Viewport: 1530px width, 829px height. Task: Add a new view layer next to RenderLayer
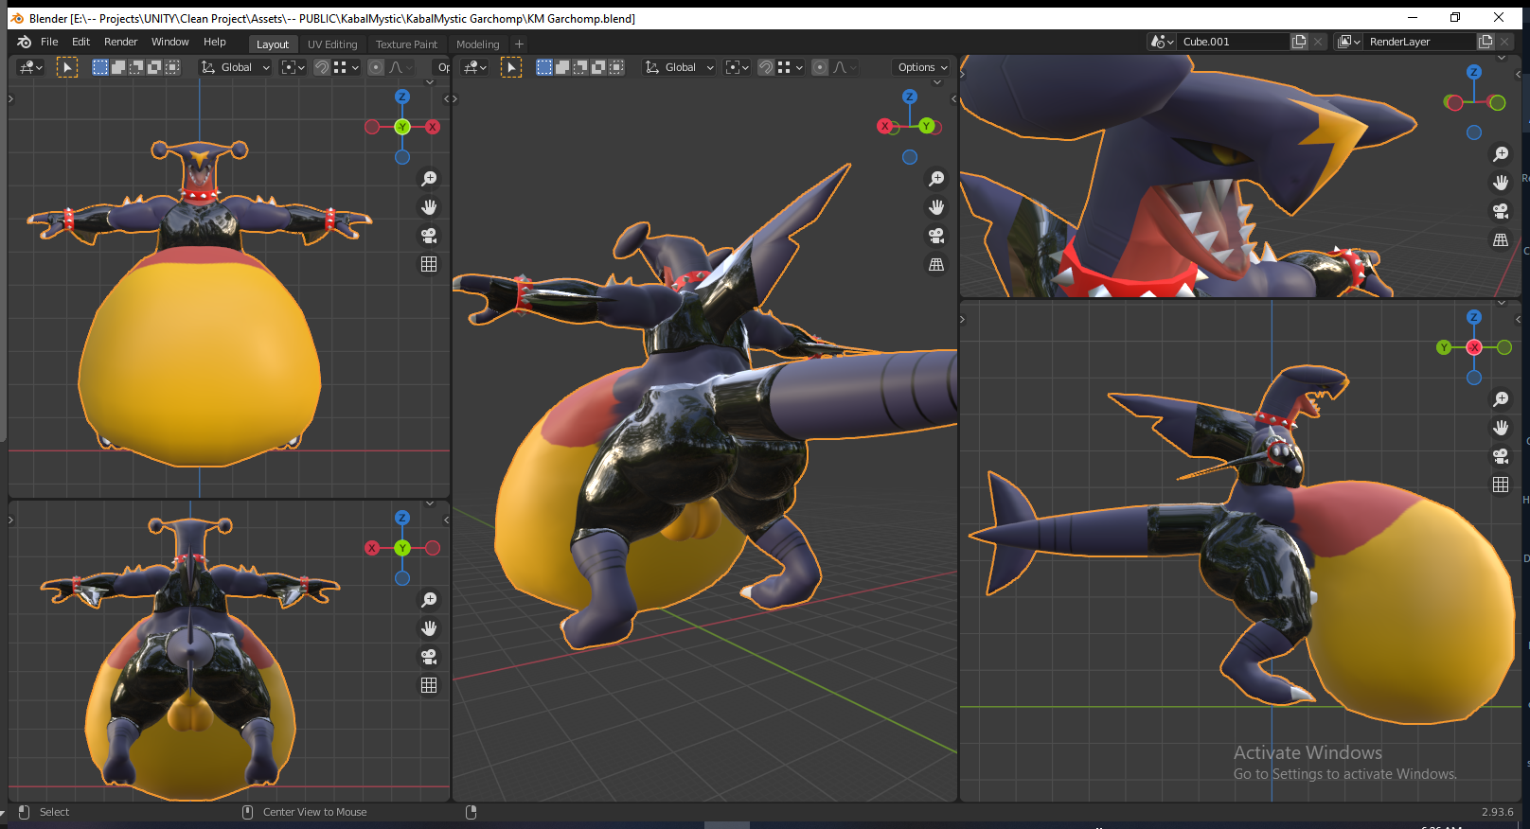pos(1486,42)
